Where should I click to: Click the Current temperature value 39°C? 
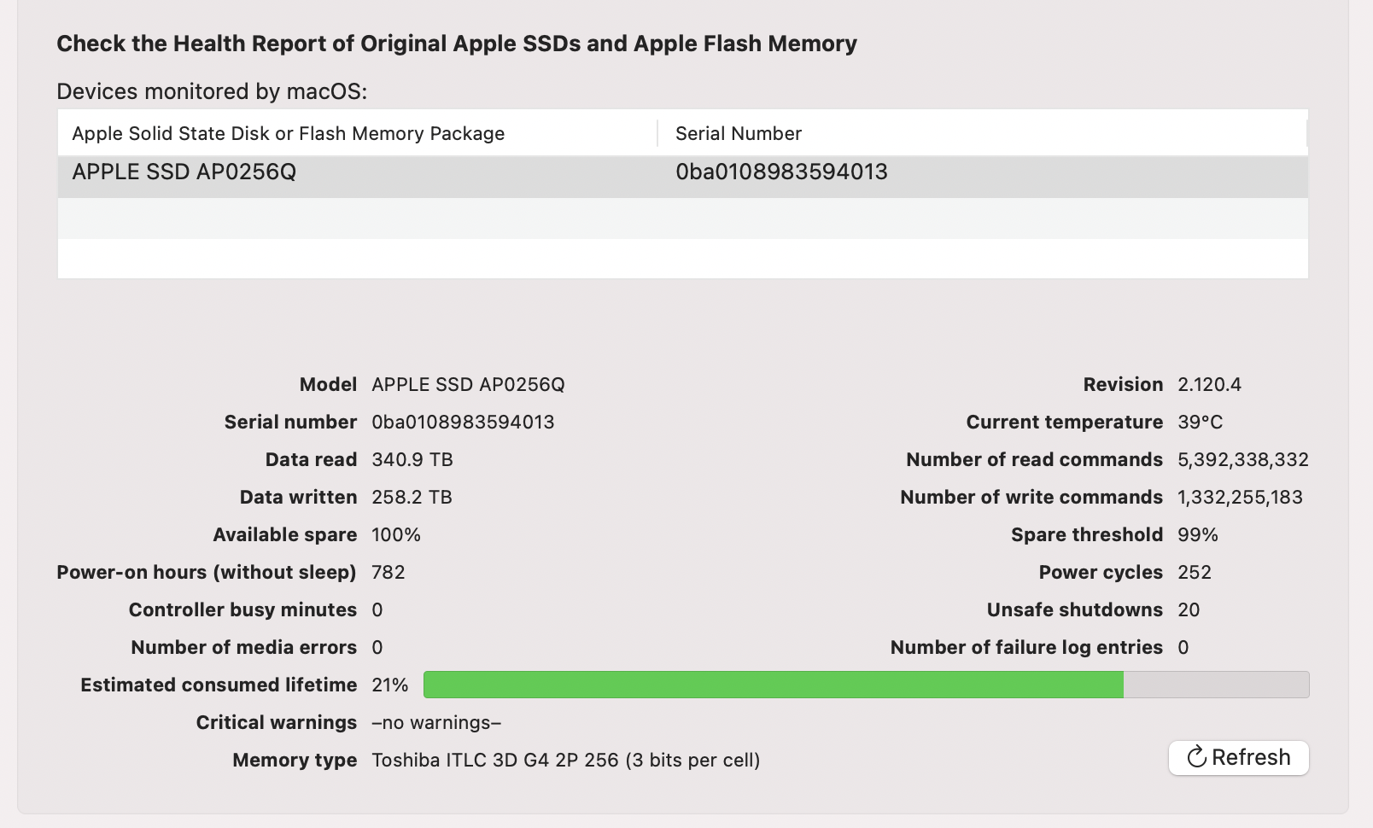tap(1200, 422)
